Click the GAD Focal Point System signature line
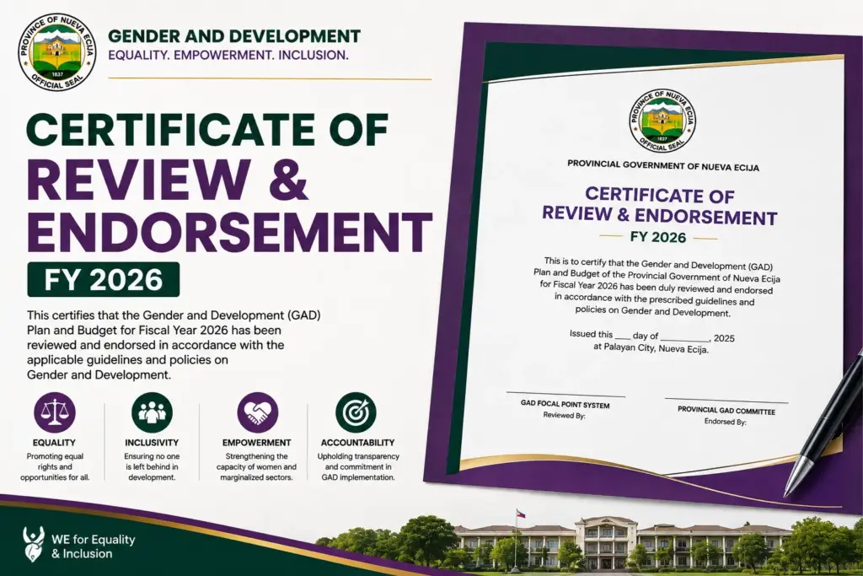Screen dimensions: 863x576 (x=566, y=395)
